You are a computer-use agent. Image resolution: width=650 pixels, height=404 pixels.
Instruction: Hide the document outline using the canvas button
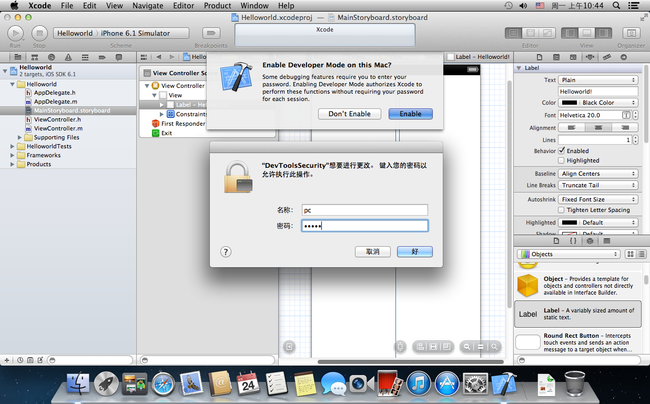coord(289,347)
